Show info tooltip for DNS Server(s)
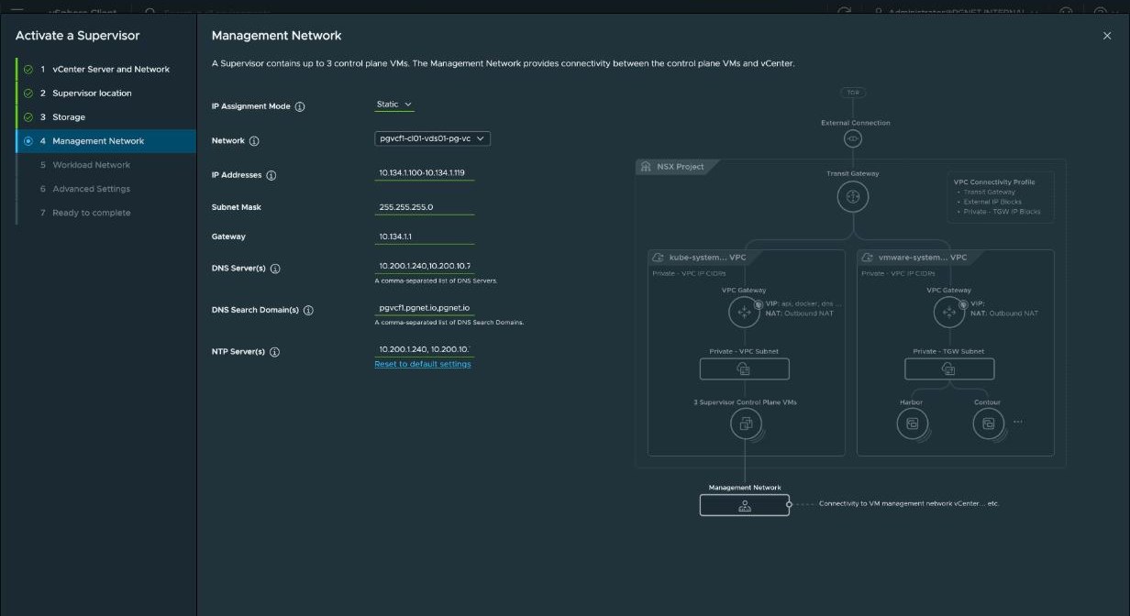 click(x=275, y=269)
